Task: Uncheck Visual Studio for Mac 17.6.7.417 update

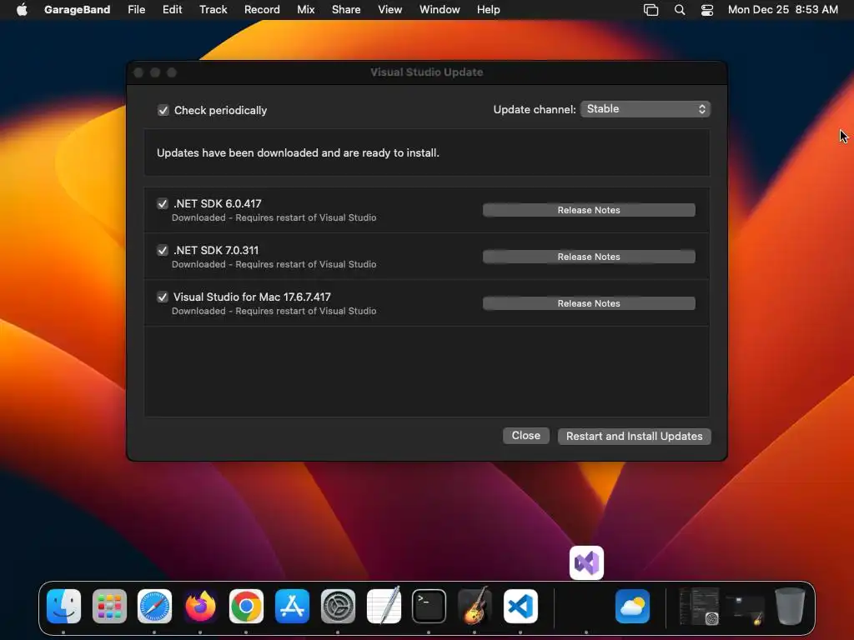Action: click(x=163, y=297)
